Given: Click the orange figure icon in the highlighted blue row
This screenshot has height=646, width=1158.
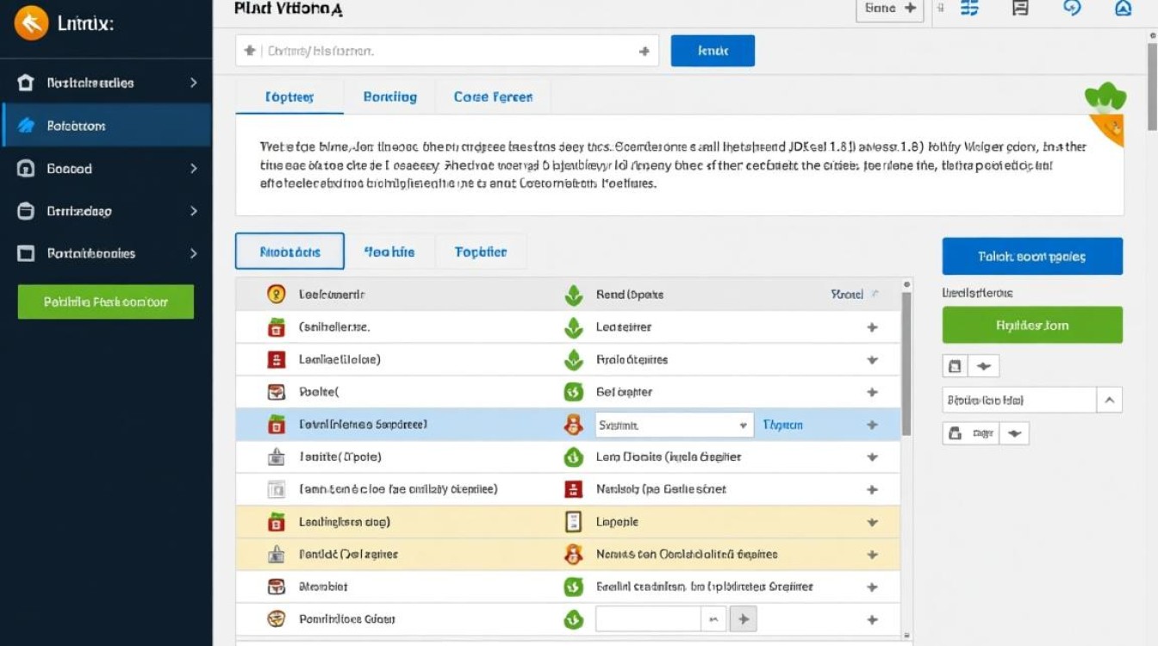Looking at the screenshot, I should pyautogui.click(x=573, y=425).
